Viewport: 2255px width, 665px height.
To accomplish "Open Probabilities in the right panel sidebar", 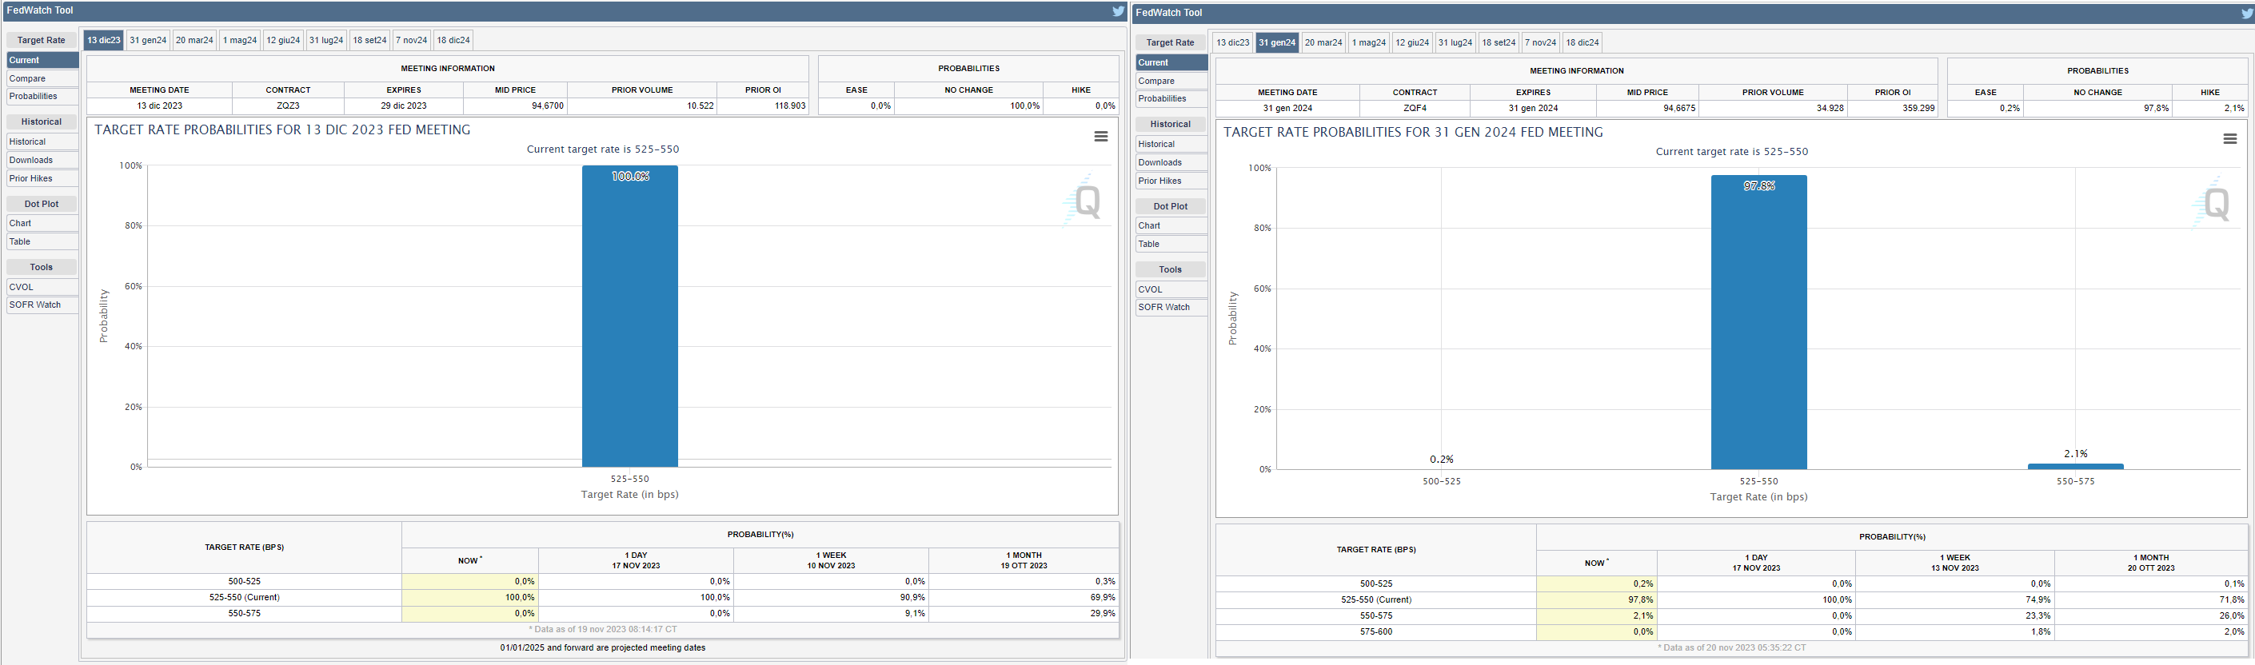I will coord(1171,99).
